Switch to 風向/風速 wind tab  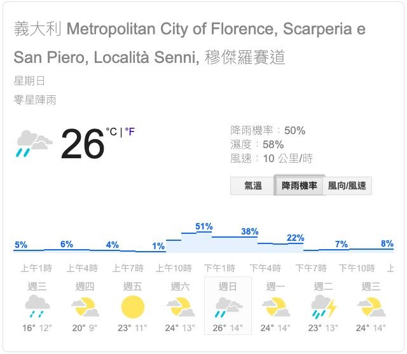(348, 186)
